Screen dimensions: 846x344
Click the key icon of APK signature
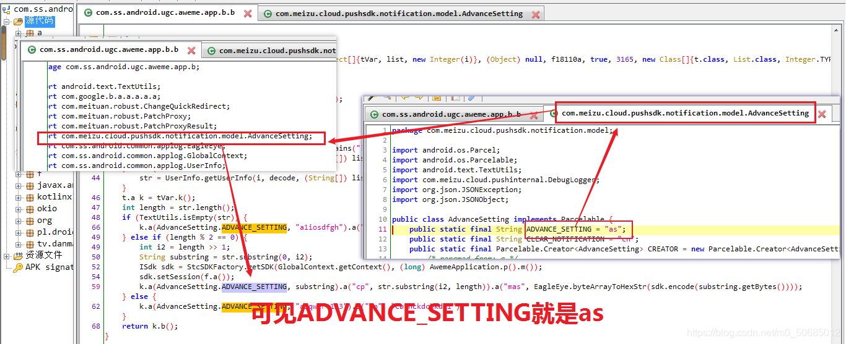pos(18,267)
